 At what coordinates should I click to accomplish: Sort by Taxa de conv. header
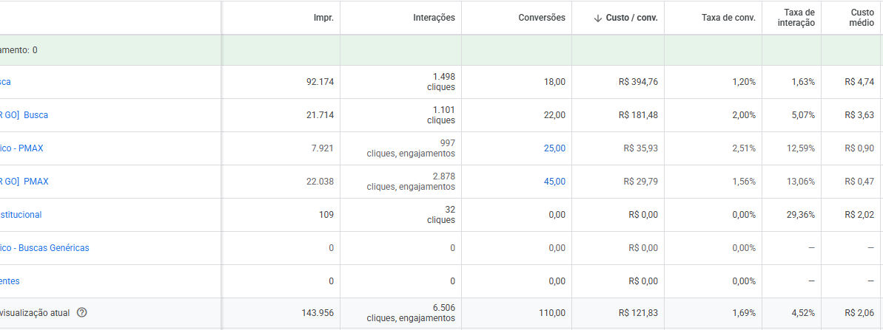click(x=728, y=18)
